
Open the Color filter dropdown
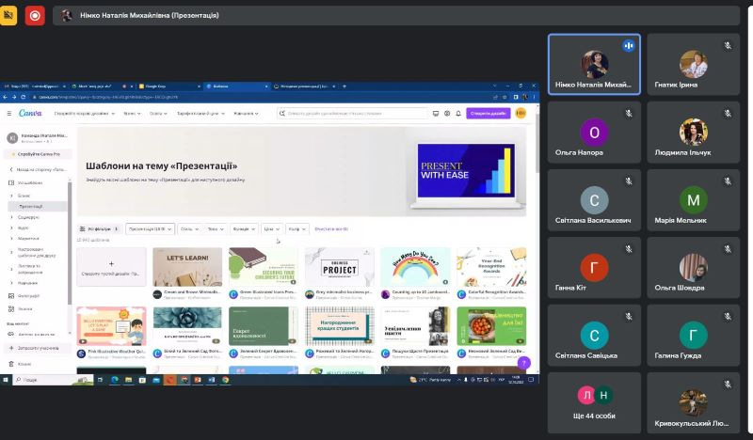(x=297, y=228)
